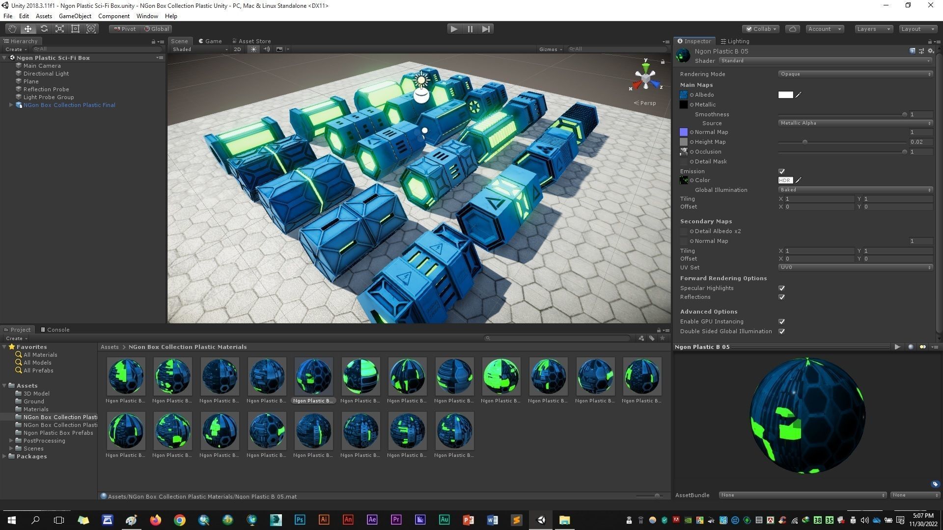Expand the PostProcessing folder
This screenshot has height=530, width=943.
click(x=11, y=441)
